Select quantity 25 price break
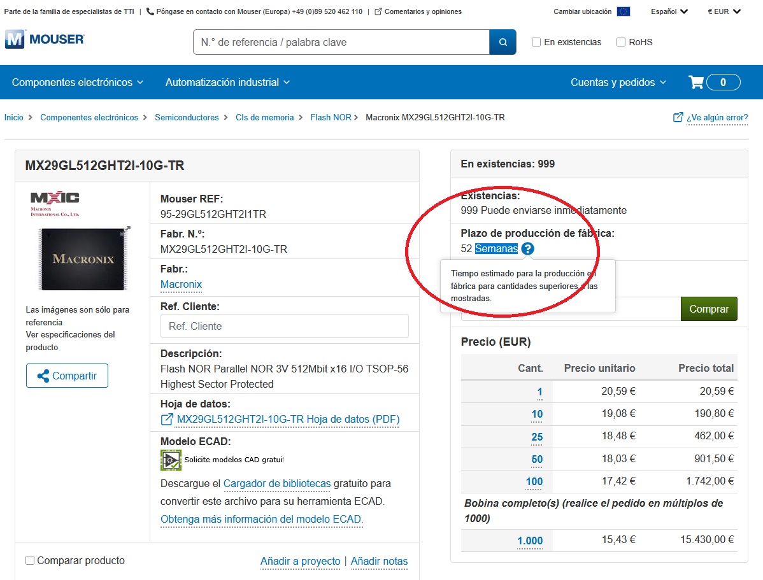Image resolution: width=763 pixels, height=580 pixels. point(537,437)
